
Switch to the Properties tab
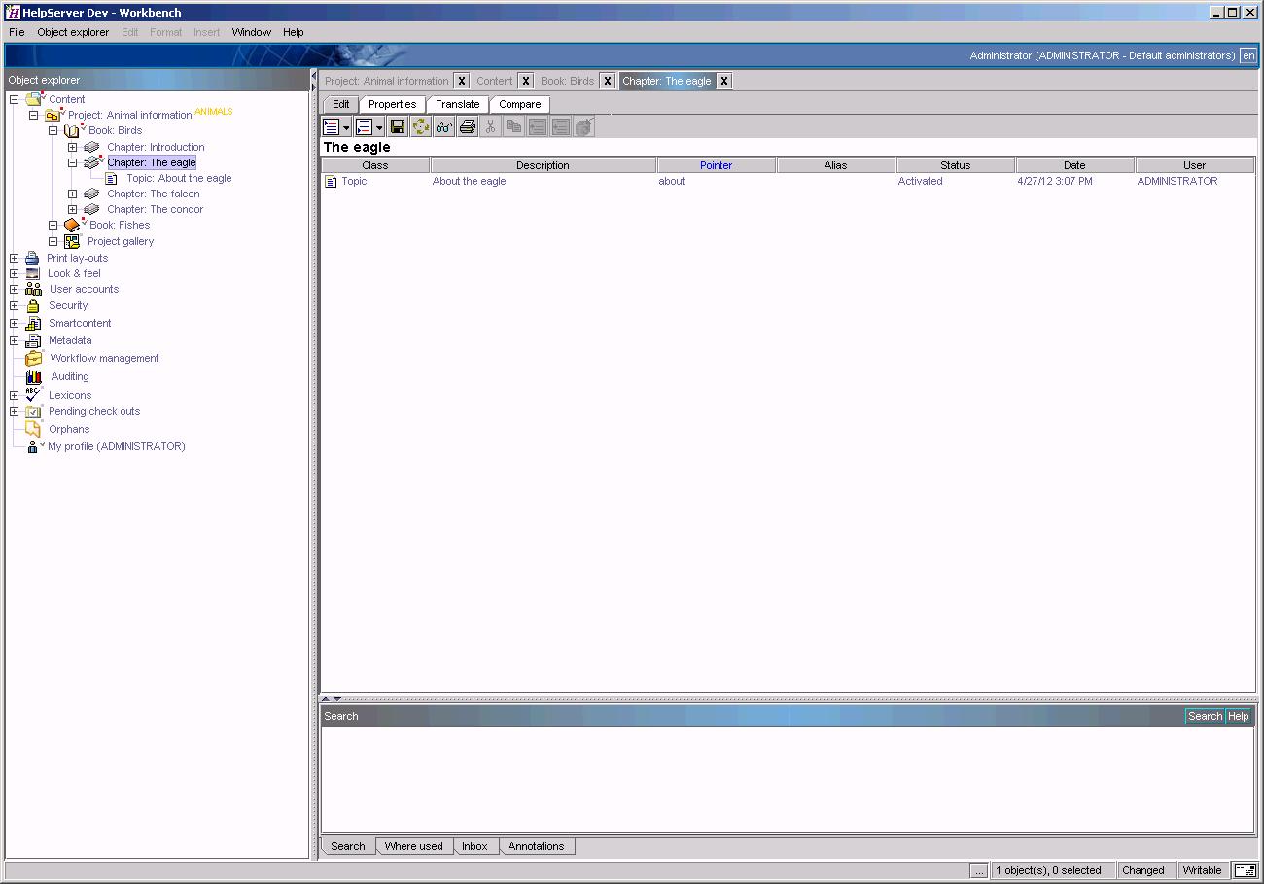tap(392, 104)
